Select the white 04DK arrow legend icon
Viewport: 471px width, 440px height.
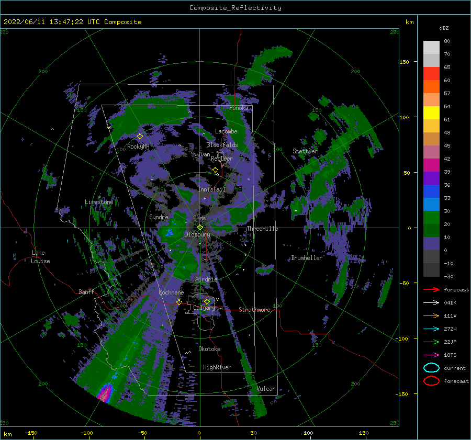(x=431, y=303)
